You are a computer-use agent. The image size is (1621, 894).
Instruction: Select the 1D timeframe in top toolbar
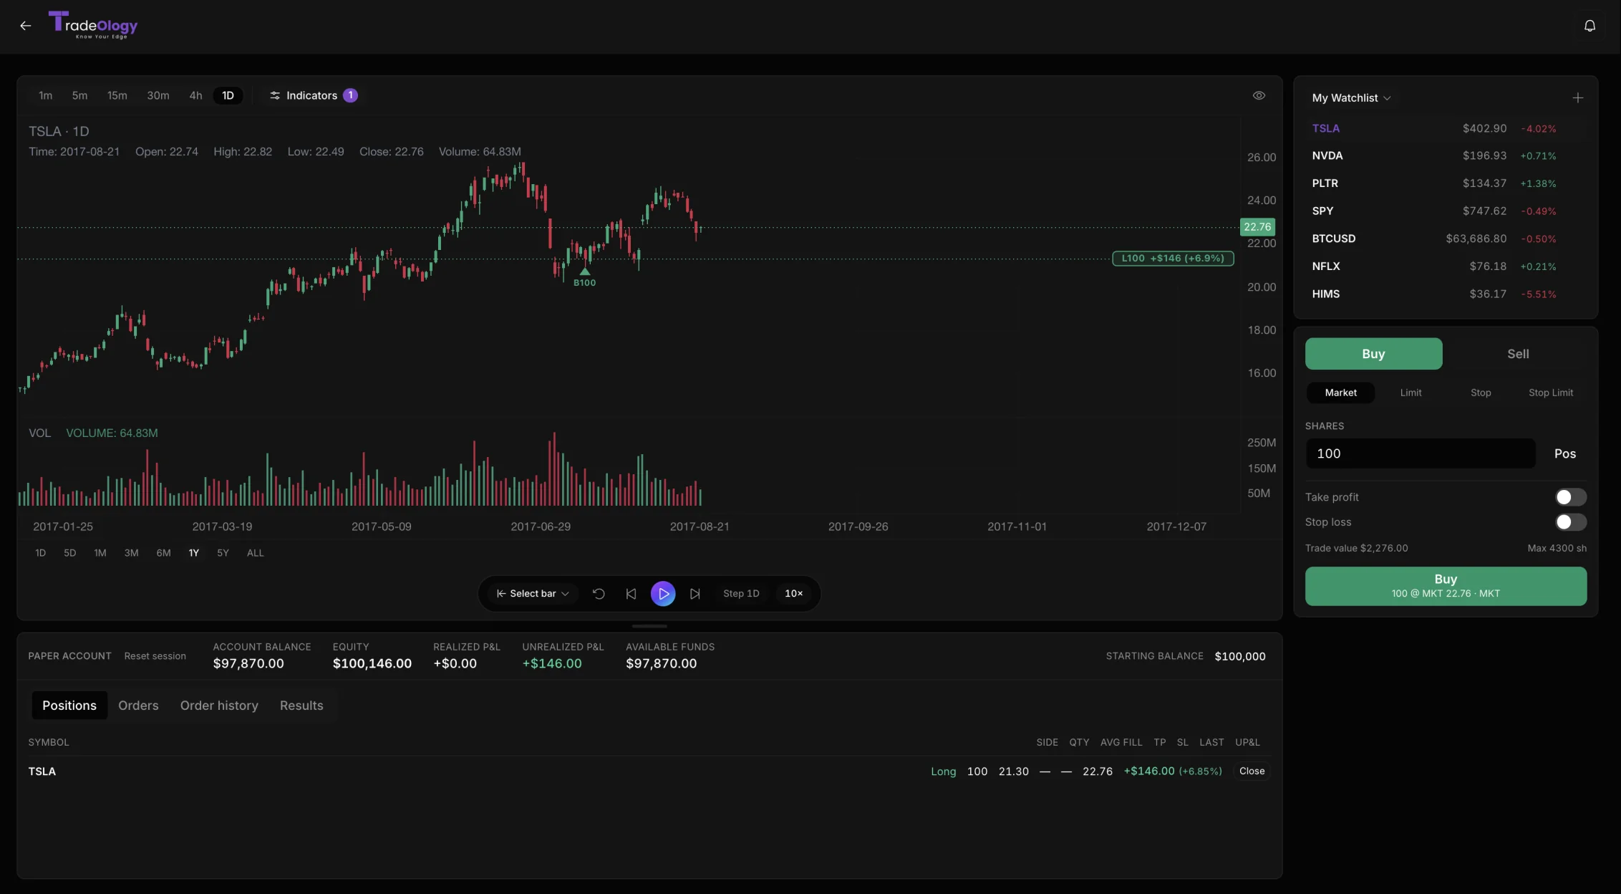(x=228, y=95)
